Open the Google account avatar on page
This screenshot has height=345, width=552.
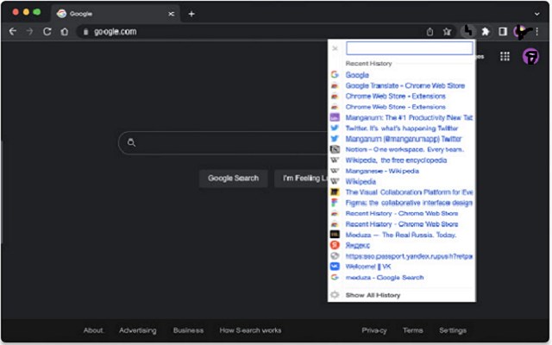point(530,56)
